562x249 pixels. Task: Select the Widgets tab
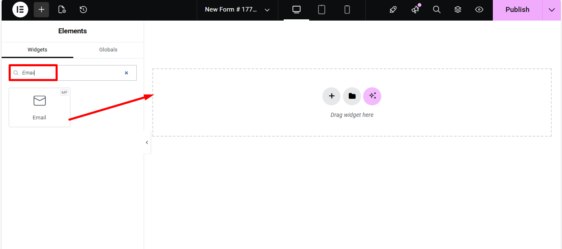(37, 49)
